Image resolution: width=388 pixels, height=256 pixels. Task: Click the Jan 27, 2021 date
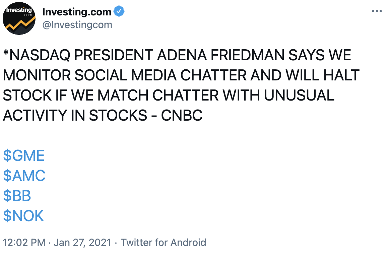click(83, 242)
